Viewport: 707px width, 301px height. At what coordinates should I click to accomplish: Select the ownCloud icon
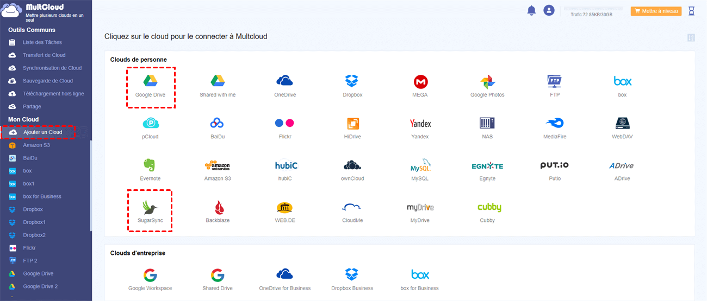point(352,165)
